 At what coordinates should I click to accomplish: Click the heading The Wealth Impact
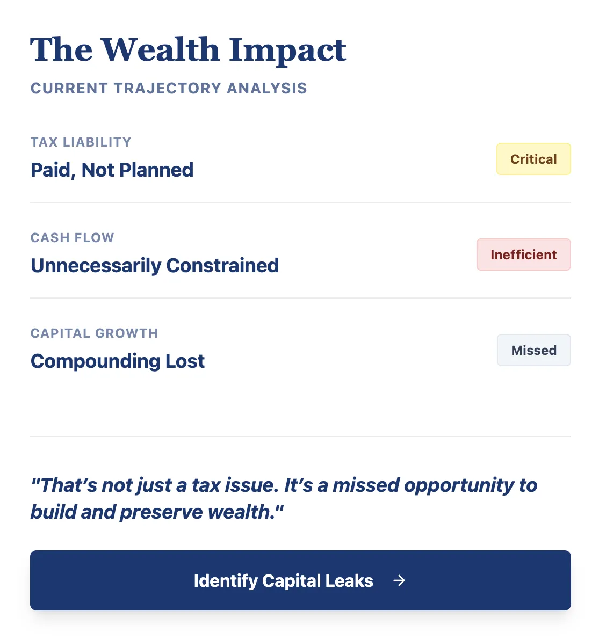pos(188,50)
